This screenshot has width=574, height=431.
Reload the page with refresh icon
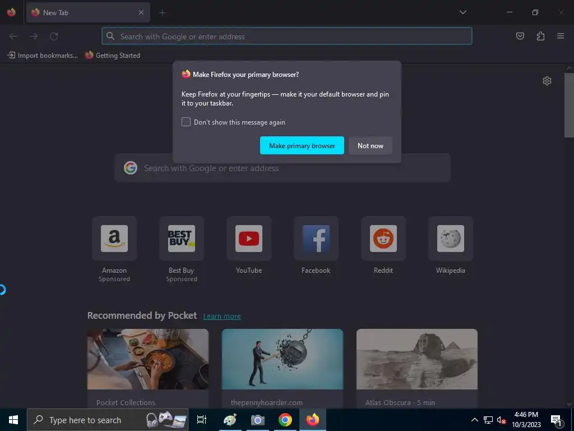[x=54, y=36]
